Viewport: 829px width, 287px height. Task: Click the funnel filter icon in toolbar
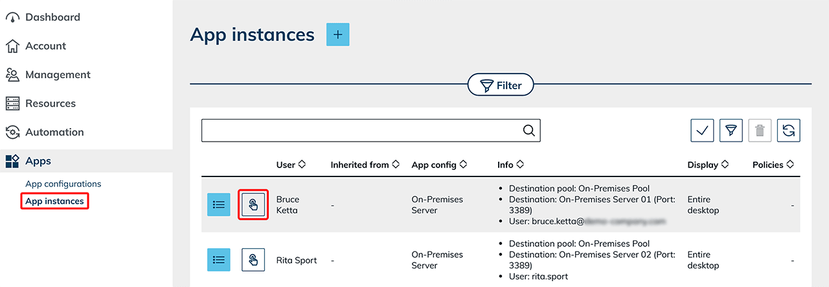coord(731,131)
